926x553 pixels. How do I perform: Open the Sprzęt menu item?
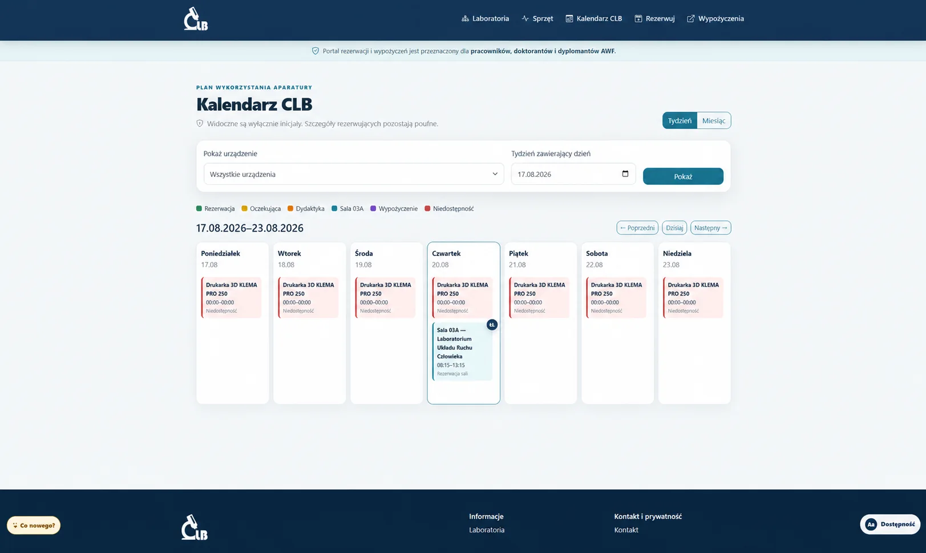pyautogui.click(x=537, y=19)
